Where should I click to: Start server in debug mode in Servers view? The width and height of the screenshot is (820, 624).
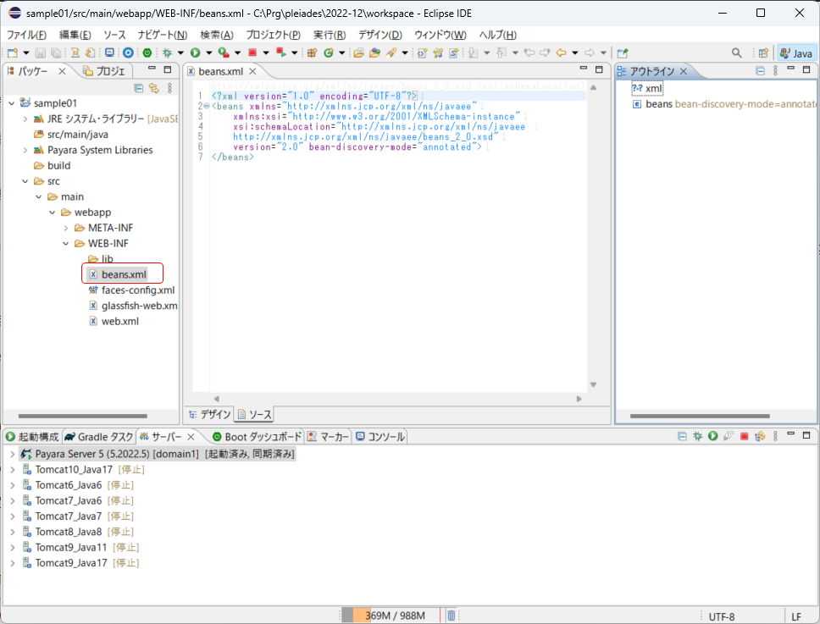click(x=698, y=436)
